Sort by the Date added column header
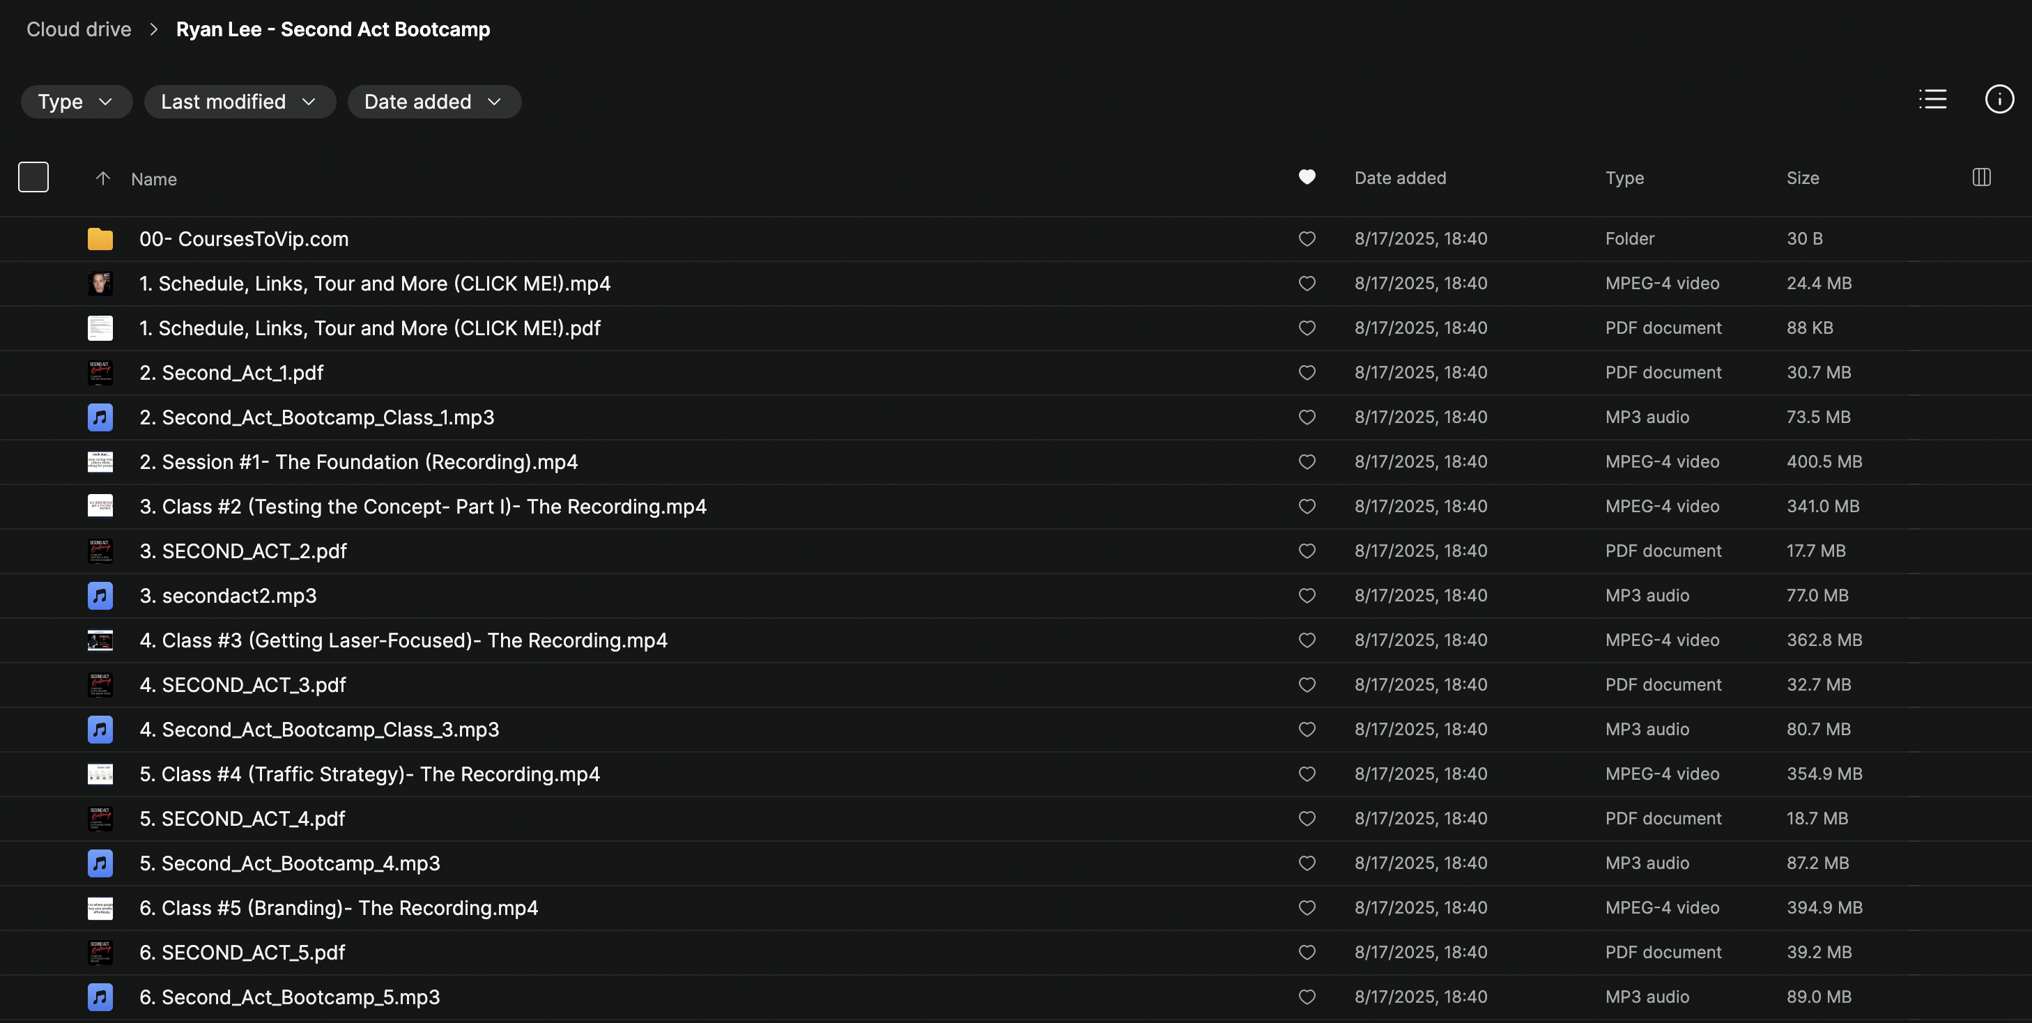 click(1400, 178)
